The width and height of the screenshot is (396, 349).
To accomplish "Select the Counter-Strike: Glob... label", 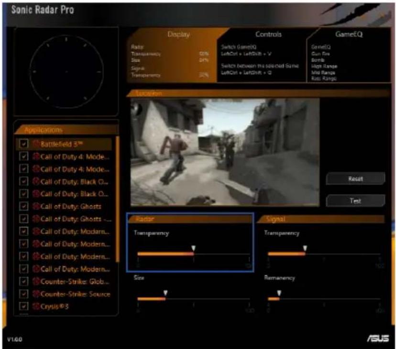I will (x=75, y=281).
